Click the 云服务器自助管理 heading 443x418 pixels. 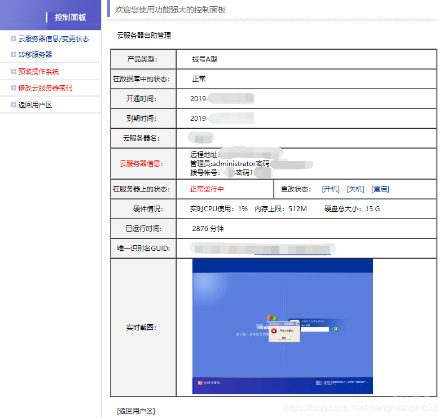[x=144, y=36]
